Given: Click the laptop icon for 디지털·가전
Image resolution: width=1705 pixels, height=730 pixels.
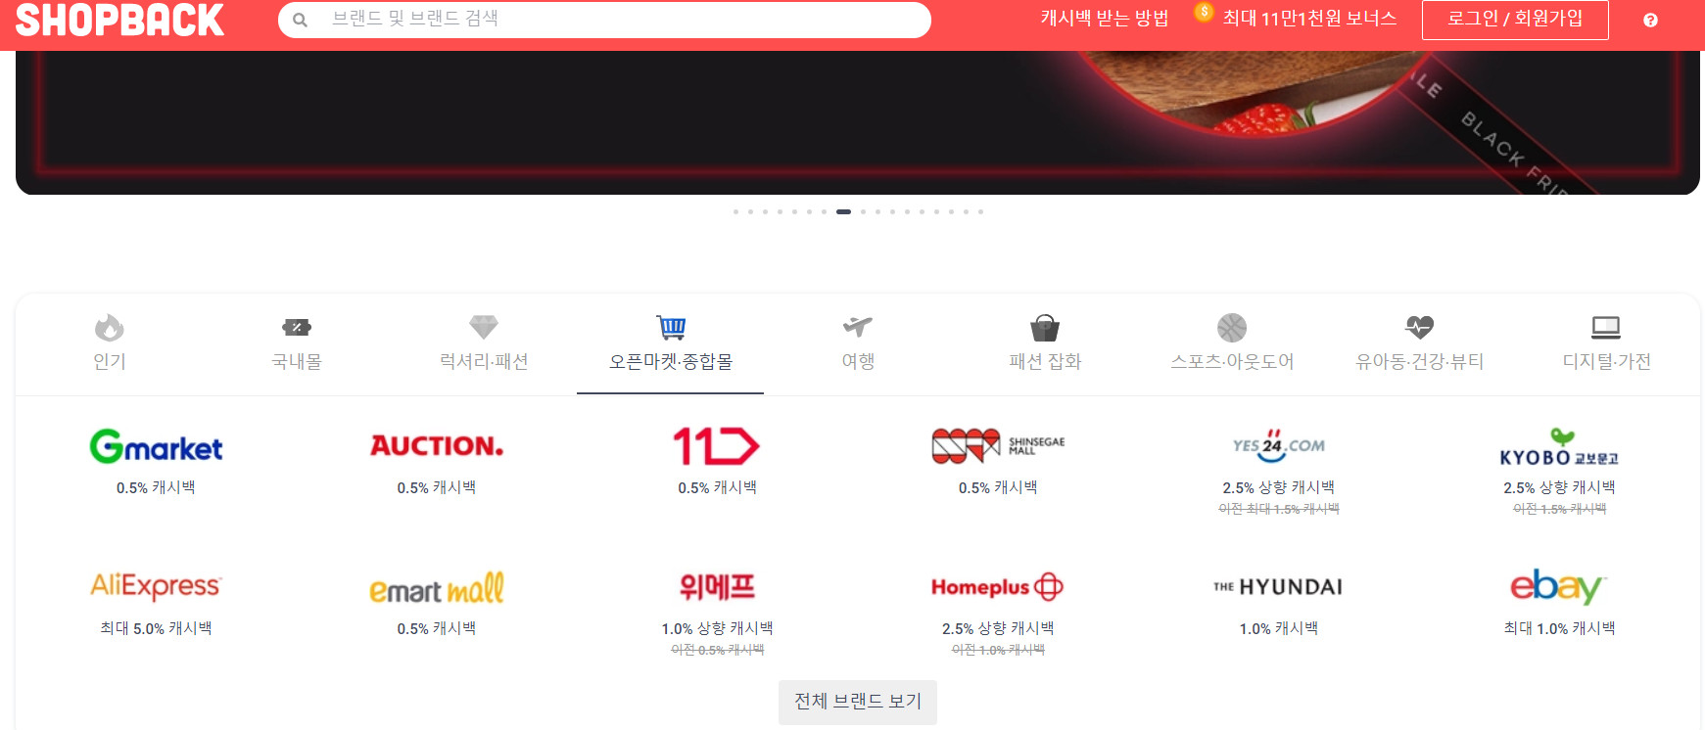Looking at the screenshot, I should coord(1606,327).
